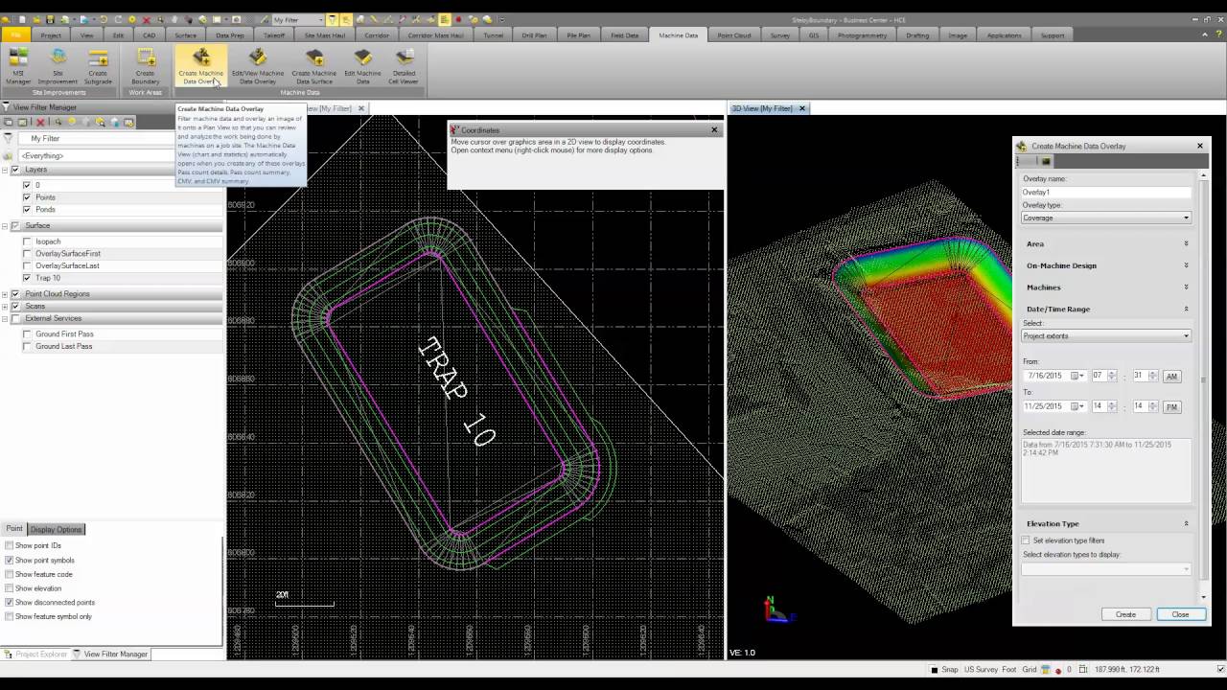1227x690 pixels.
Task: Click the Overlay name input field
Action: [1106, 193]
